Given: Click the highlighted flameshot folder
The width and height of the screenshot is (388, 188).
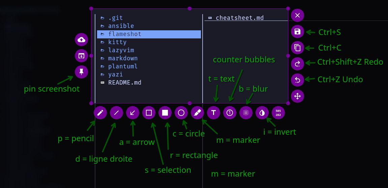Looking at the screenshot, I should [x=149, y=34].
